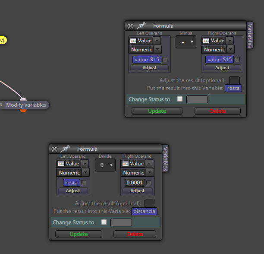Toggle checkbox next to resta operand

[x=84, y=183]
